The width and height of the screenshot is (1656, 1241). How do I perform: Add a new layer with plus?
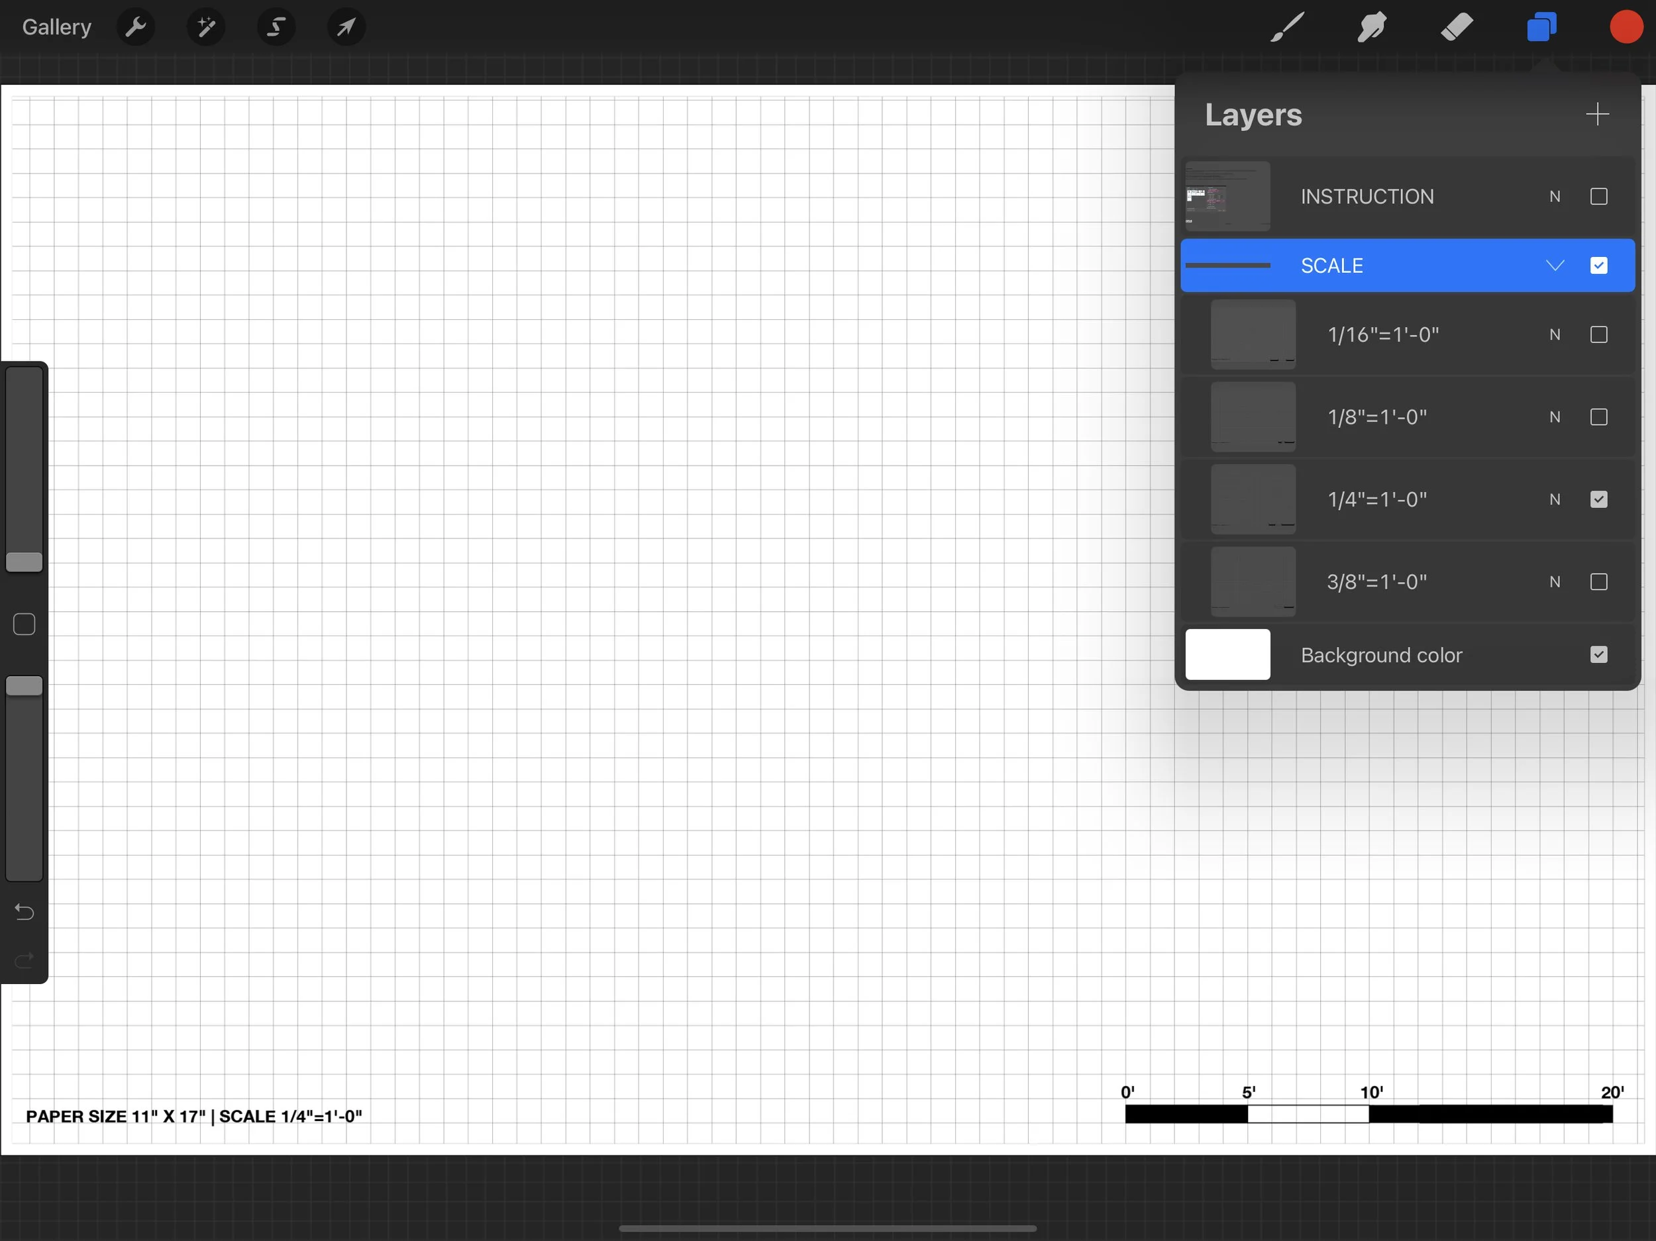(1597, 115)
